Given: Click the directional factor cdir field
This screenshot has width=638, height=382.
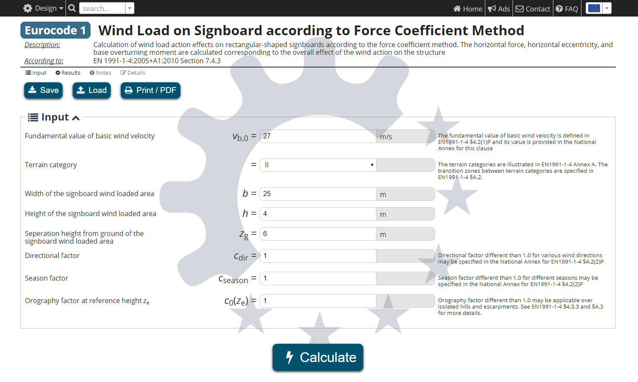Looking at the screenshot, I should coord(318,256).
